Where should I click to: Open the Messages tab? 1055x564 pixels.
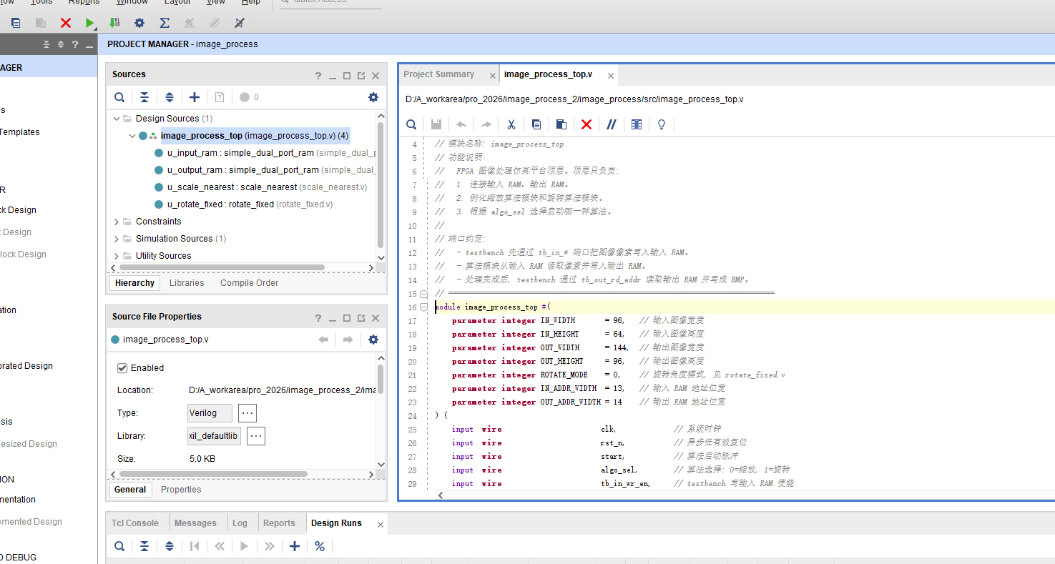(195, 523)
